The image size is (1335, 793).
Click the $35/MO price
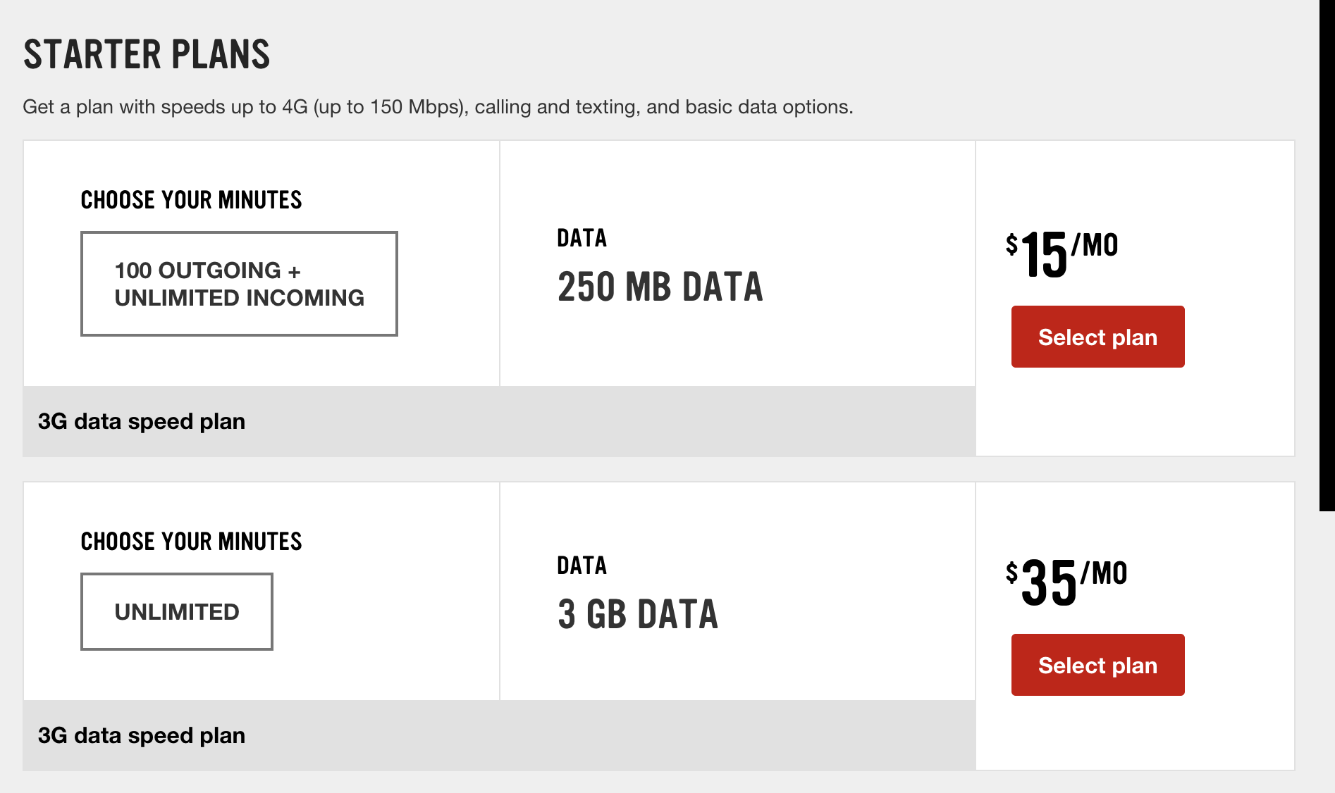(x=1066, y=582)
